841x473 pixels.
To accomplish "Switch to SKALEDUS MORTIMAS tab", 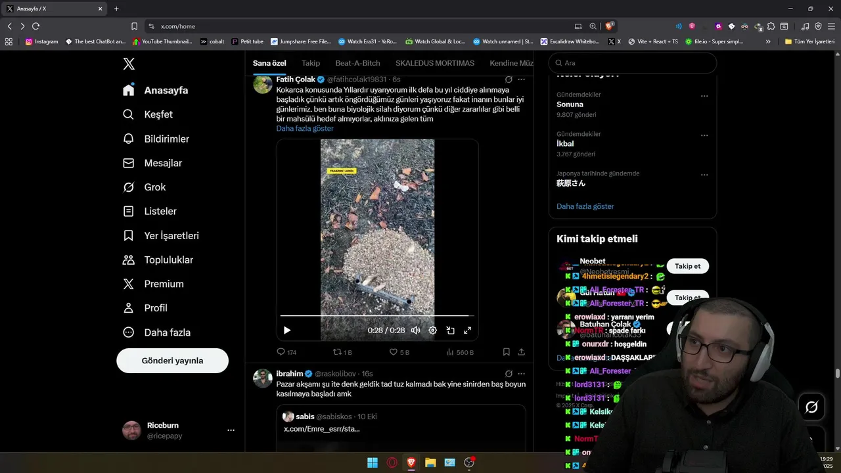I will pyautogui.click(x=435, y=63).
